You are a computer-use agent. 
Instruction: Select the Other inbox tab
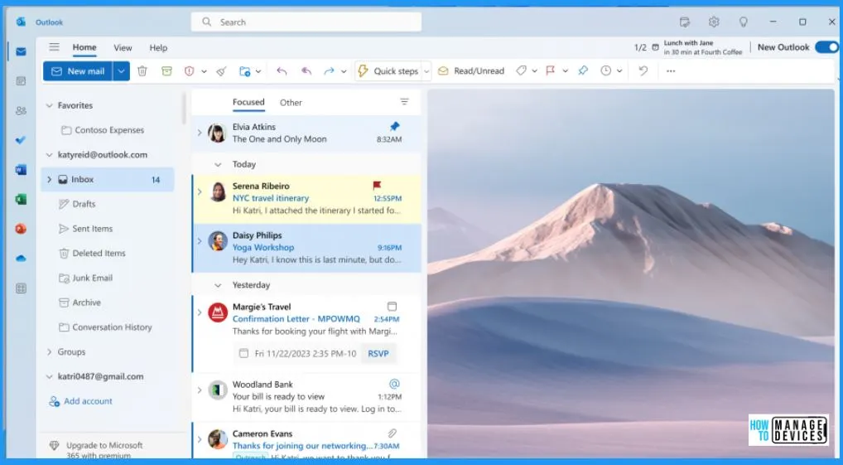click(291, 102)
